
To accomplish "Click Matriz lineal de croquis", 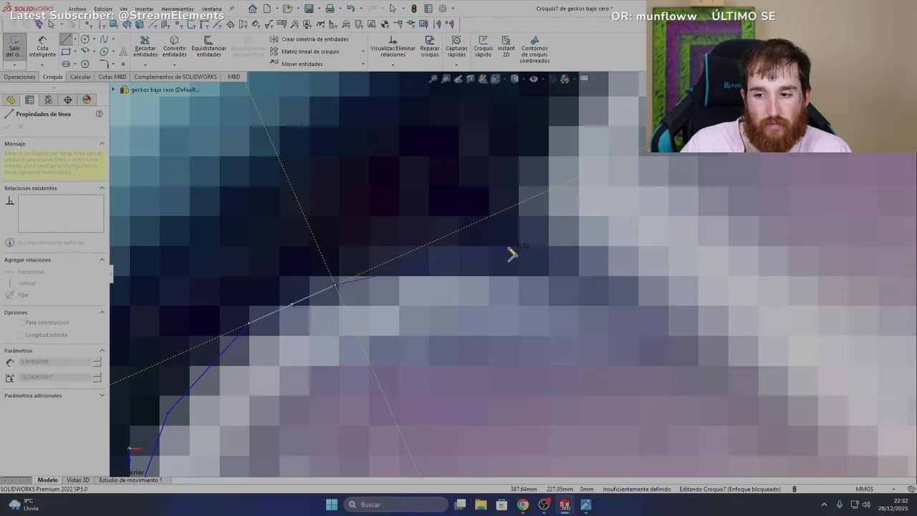I will click(305, 52).
